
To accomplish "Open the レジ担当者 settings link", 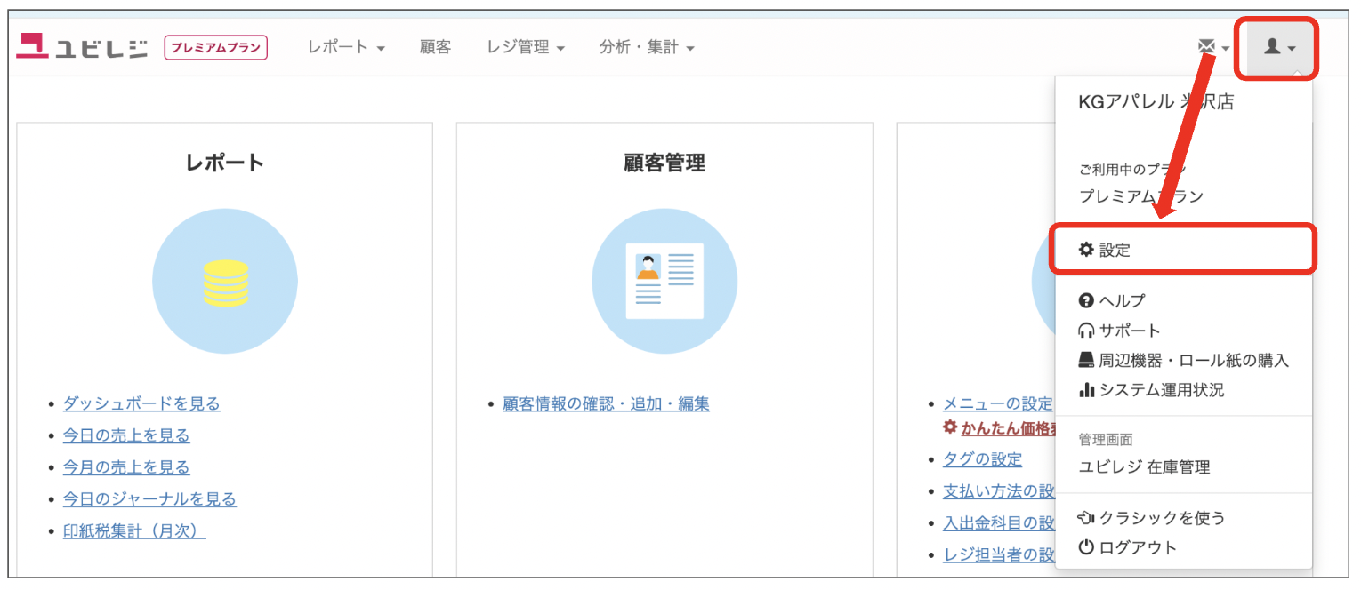I will coord(999,555).
